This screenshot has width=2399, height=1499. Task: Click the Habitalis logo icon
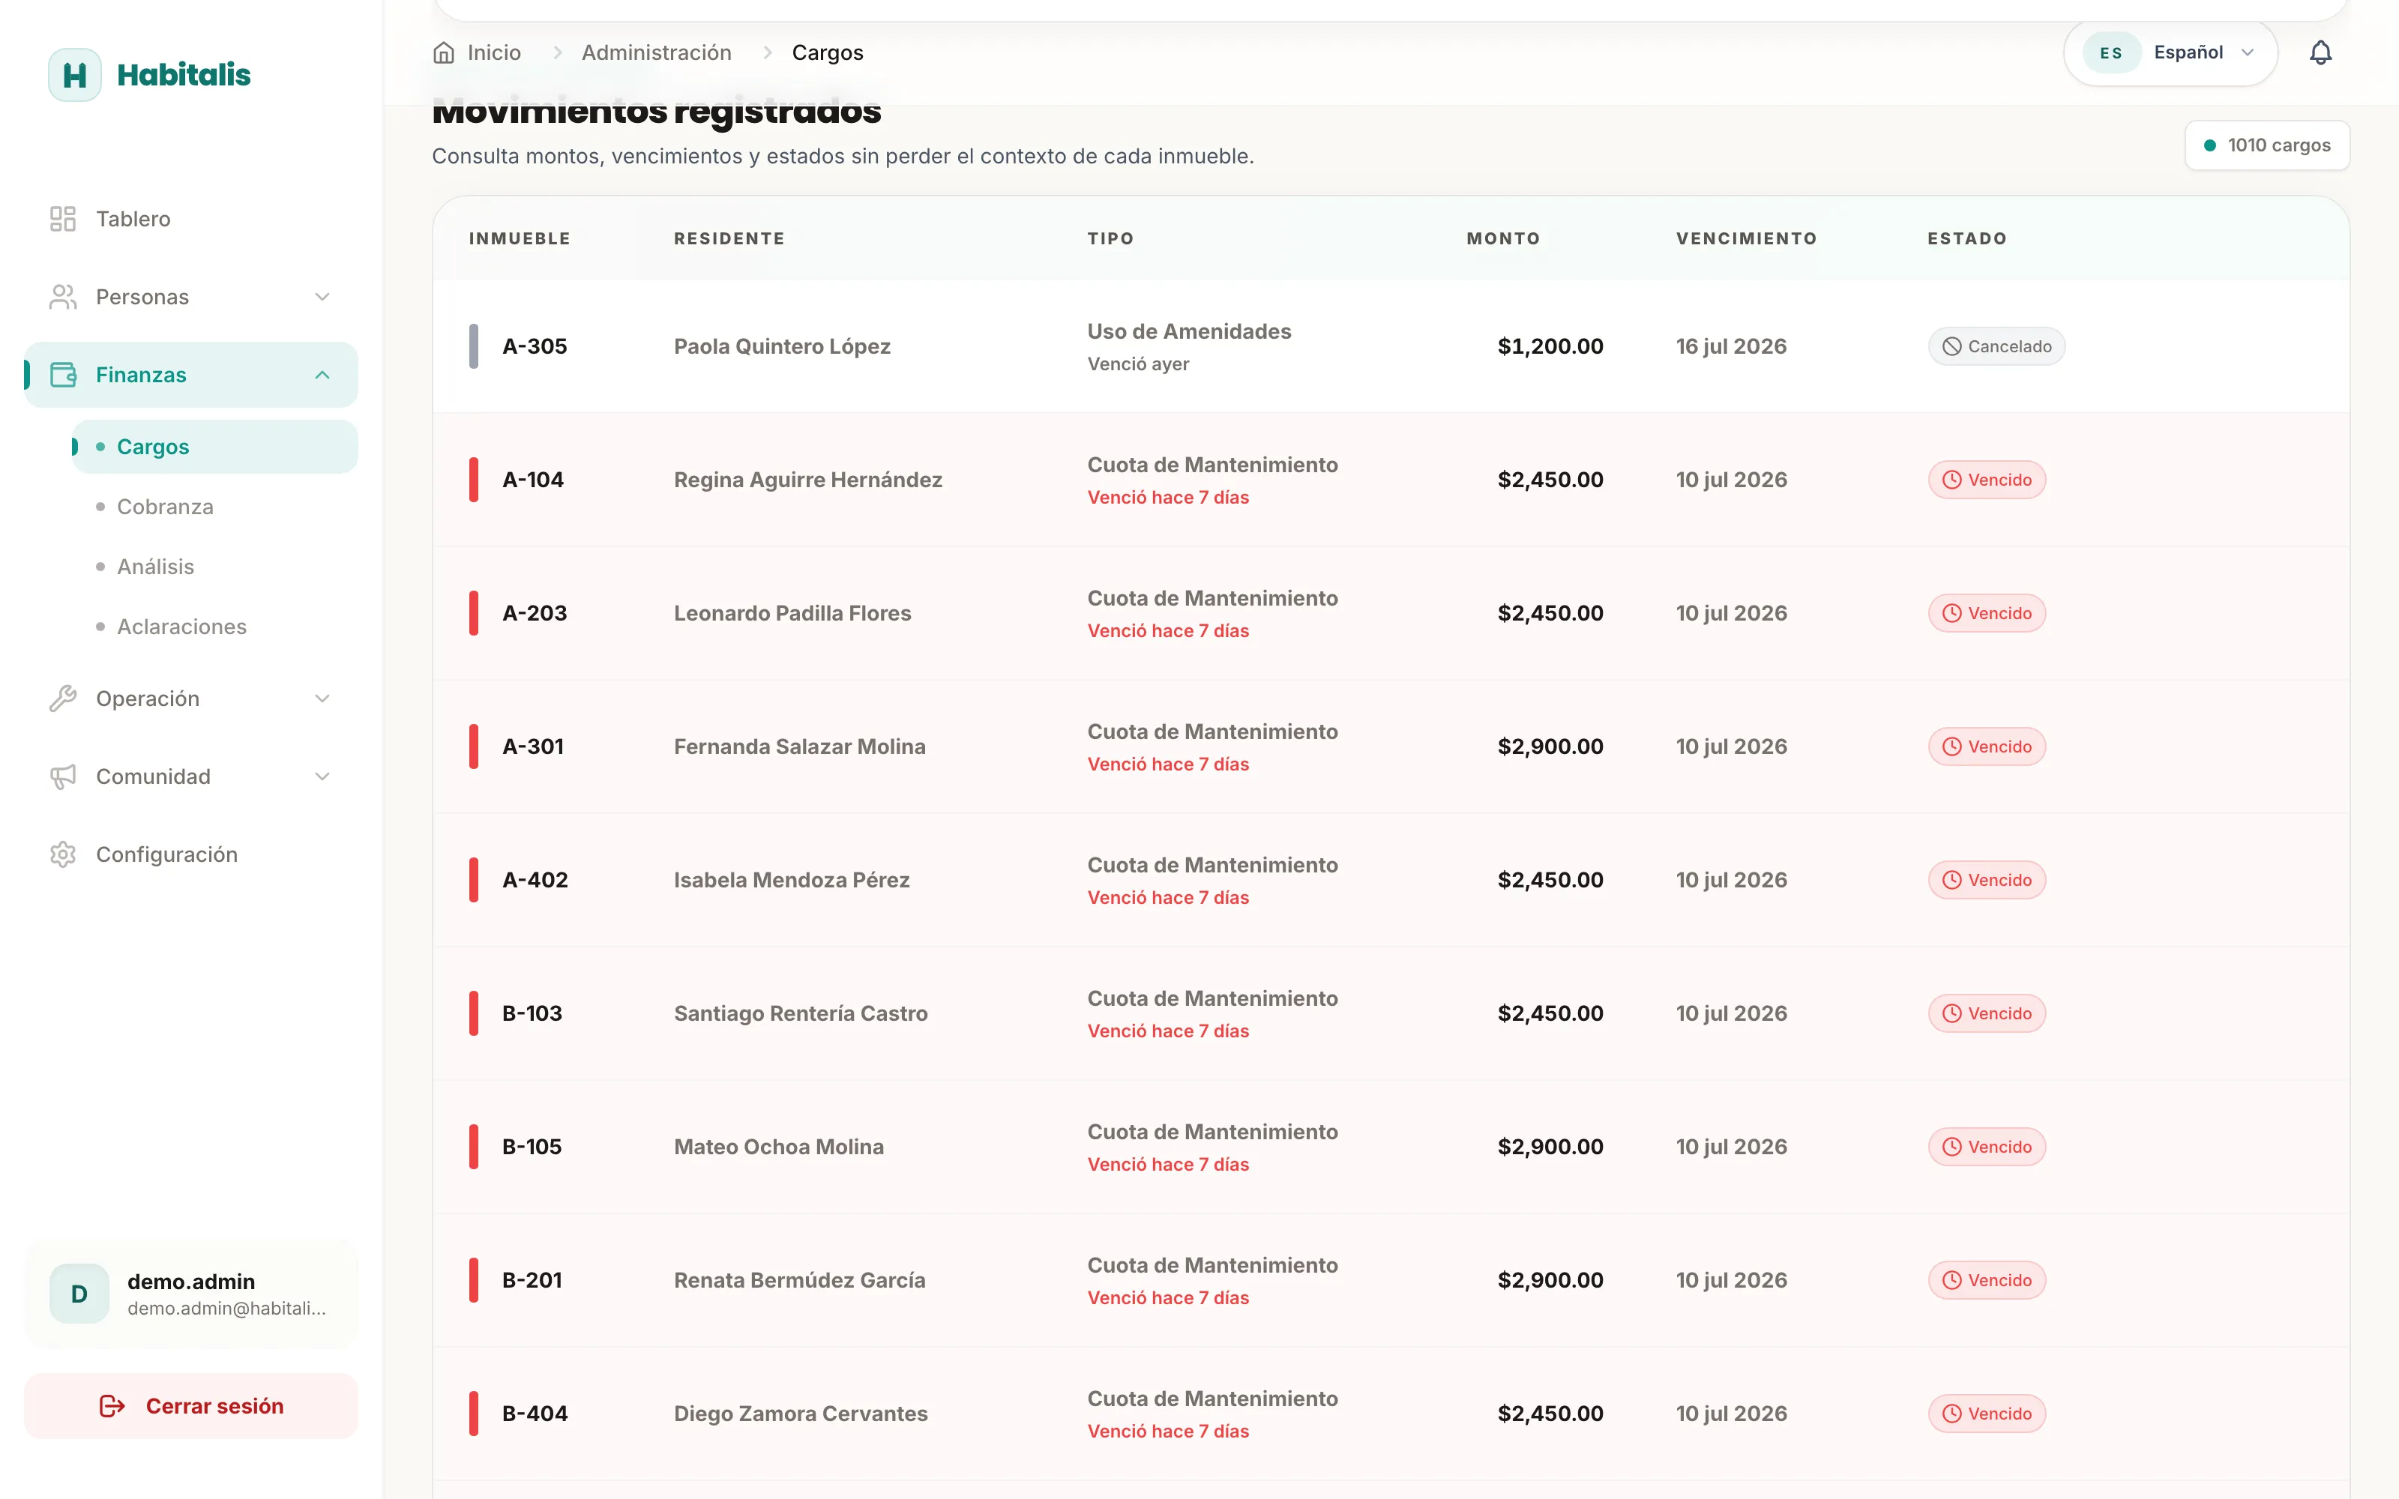point(74,74)
